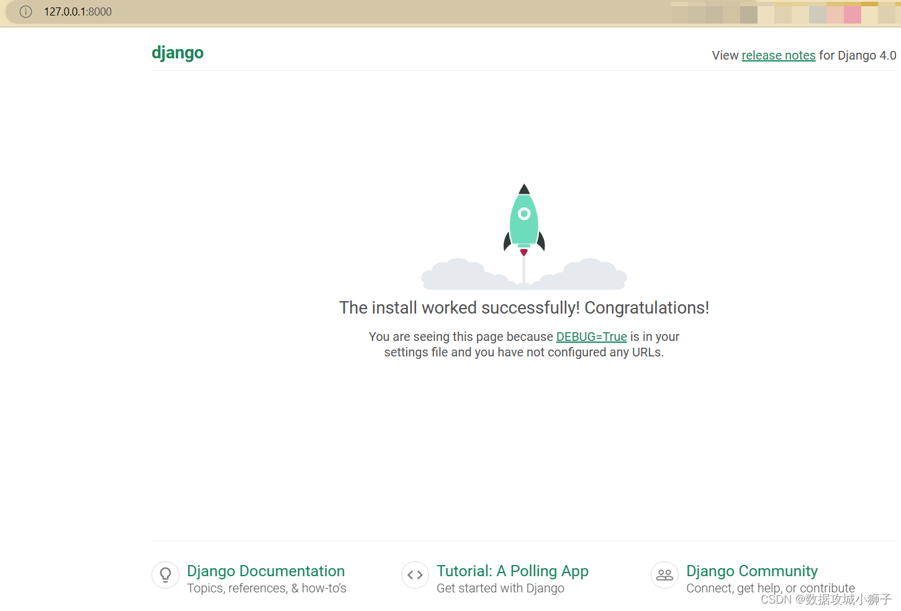Click the 127.0.0.1:8000 address field
The width and height of the screenshot is (901, 611).
pyautogui.click(x=78, y=12)
